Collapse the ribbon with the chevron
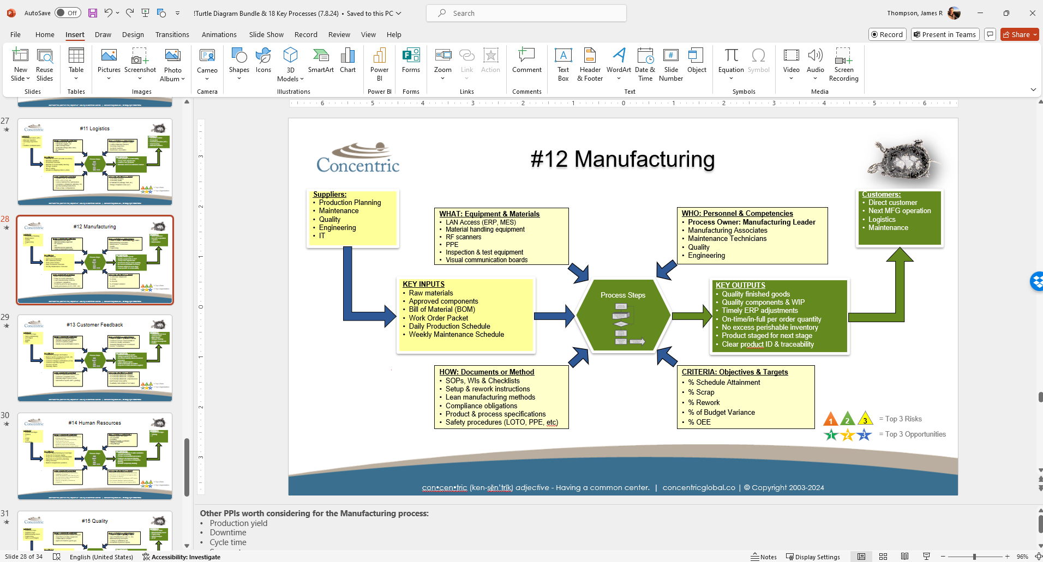Screen dimensions: 1043x562 point(1033,89)
